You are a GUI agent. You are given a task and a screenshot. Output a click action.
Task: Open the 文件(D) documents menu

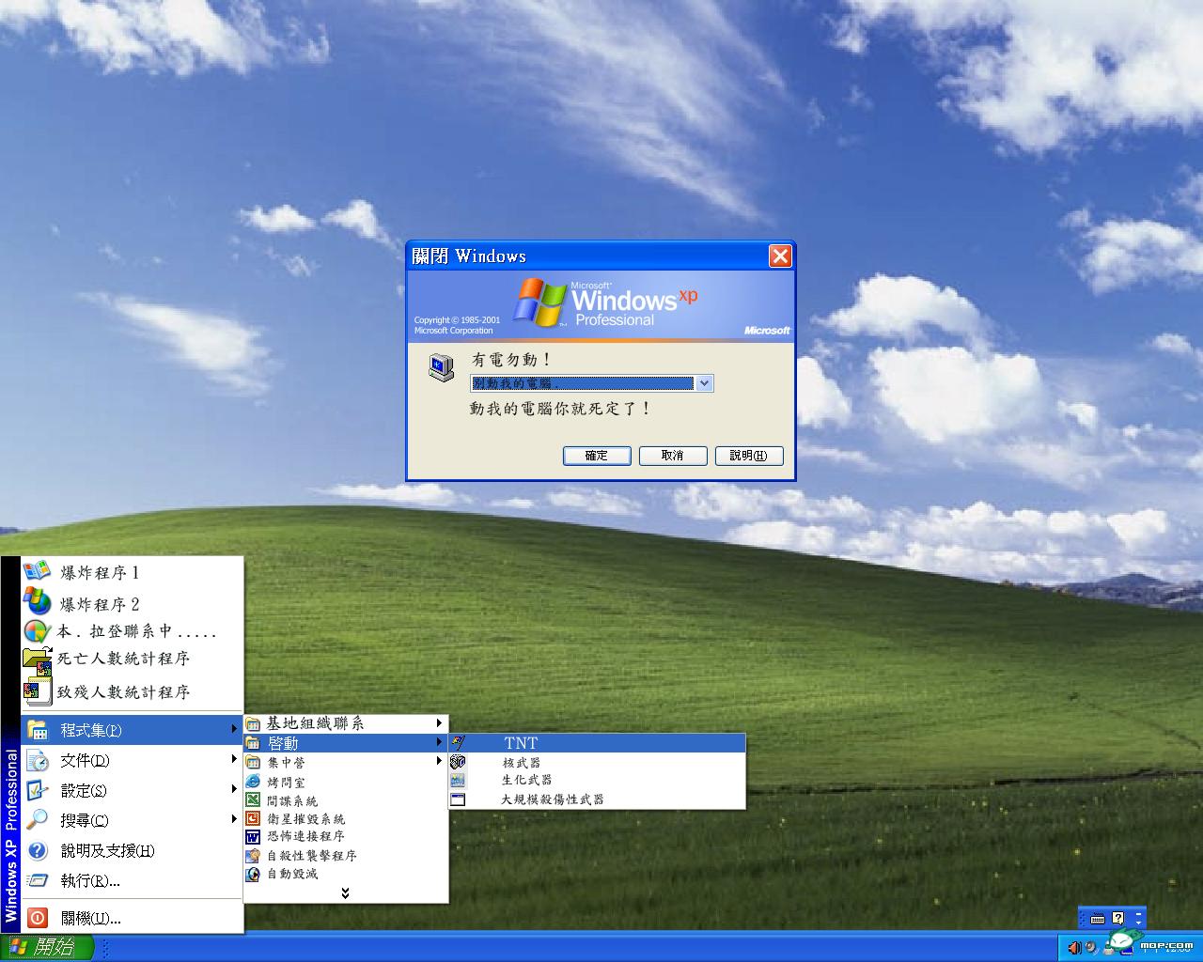[133, 760]
